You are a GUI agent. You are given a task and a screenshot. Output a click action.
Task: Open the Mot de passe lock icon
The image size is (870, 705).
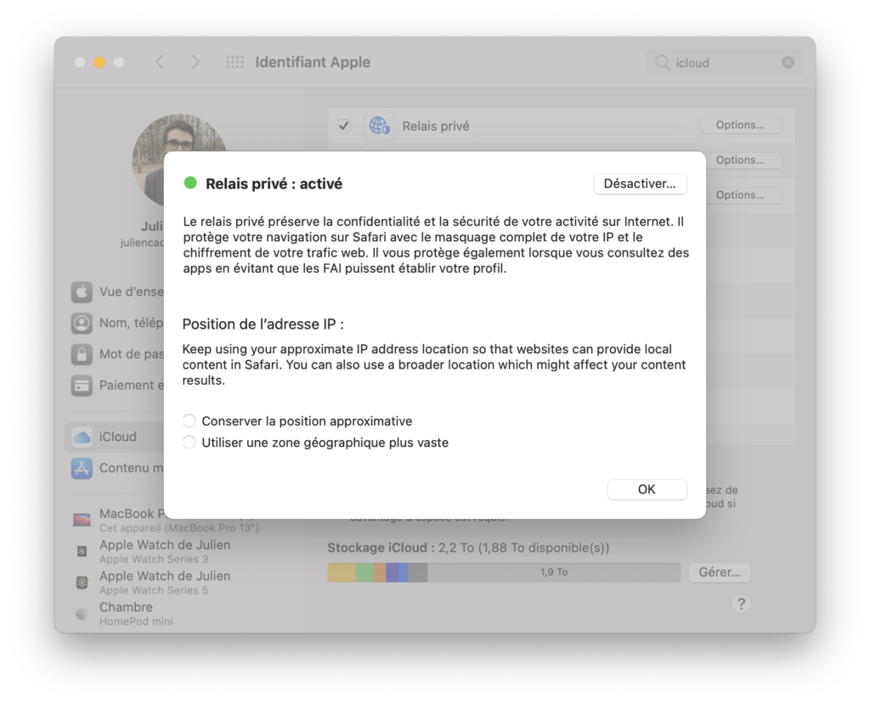[x=82, y=354]
